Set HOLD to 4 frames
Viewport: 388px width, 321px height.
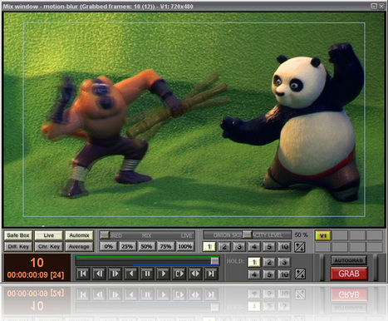pyautogui.click(x=254, y=274)
